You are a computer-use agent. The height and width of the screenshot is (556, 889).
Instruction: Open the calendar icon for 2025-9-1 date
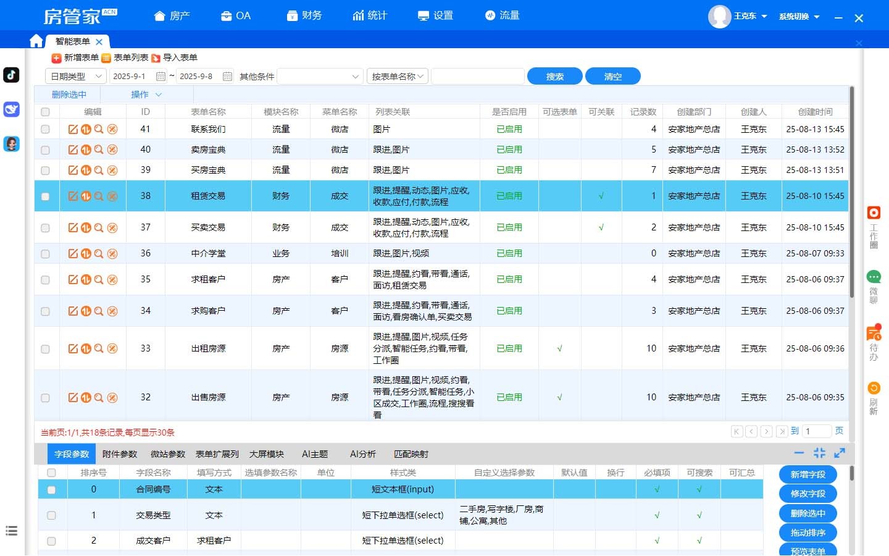point(161,77)
